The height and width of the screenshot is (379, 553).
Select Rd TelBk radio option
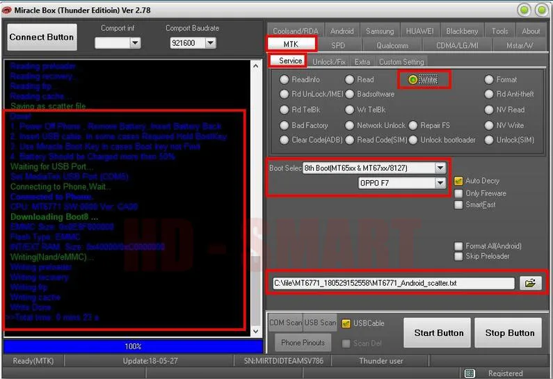click(x=284, y=110)
